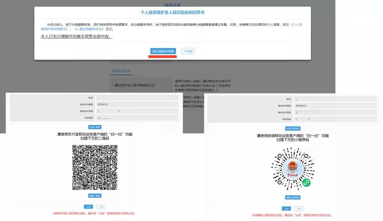Click 手机号码 field in WeChat panel
This screenshot has width=383, height=221.
point(335,119)
